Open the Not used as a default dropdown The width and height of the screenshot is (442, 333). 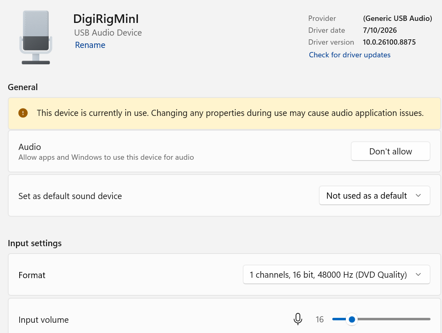tap(374, 195)
